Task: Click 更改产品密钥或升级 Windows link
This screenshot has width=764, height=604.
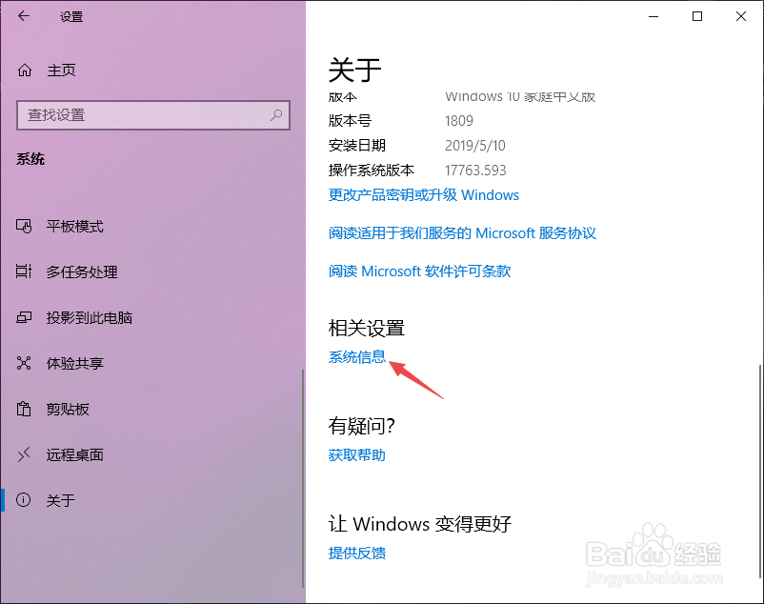Action: [423, 195]
